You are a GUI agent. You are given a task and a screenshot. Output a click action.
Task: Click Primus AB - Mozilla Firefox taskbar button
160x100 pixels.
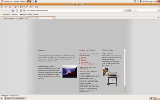[x=15, y=99]
